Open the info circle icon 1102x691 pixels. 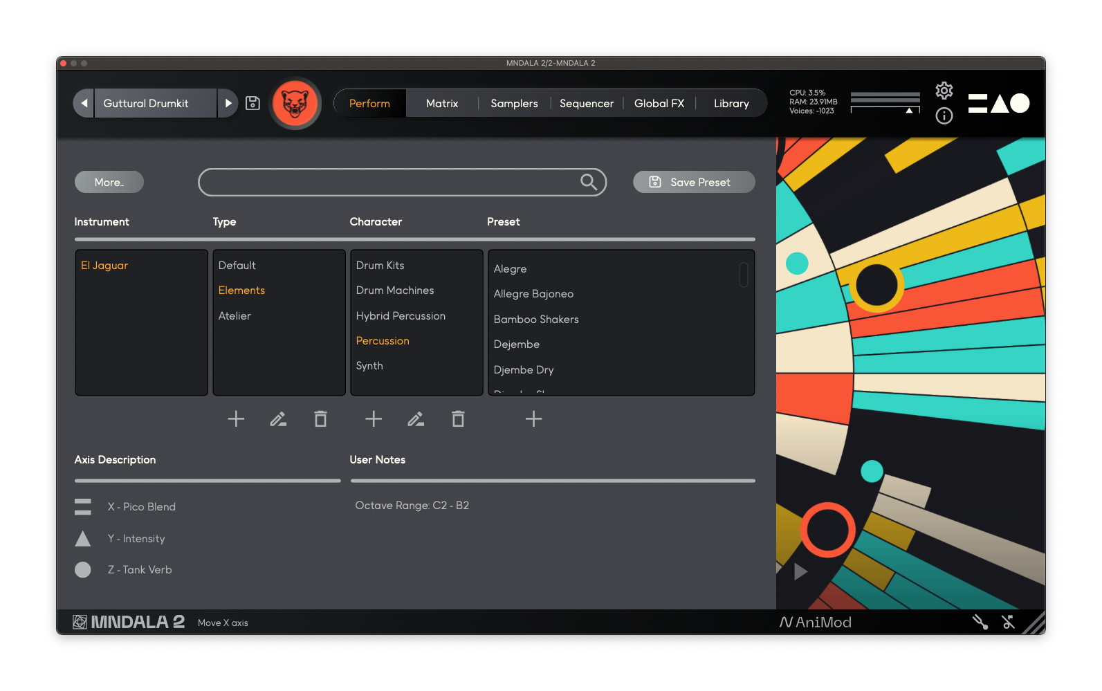pos(944,116)
